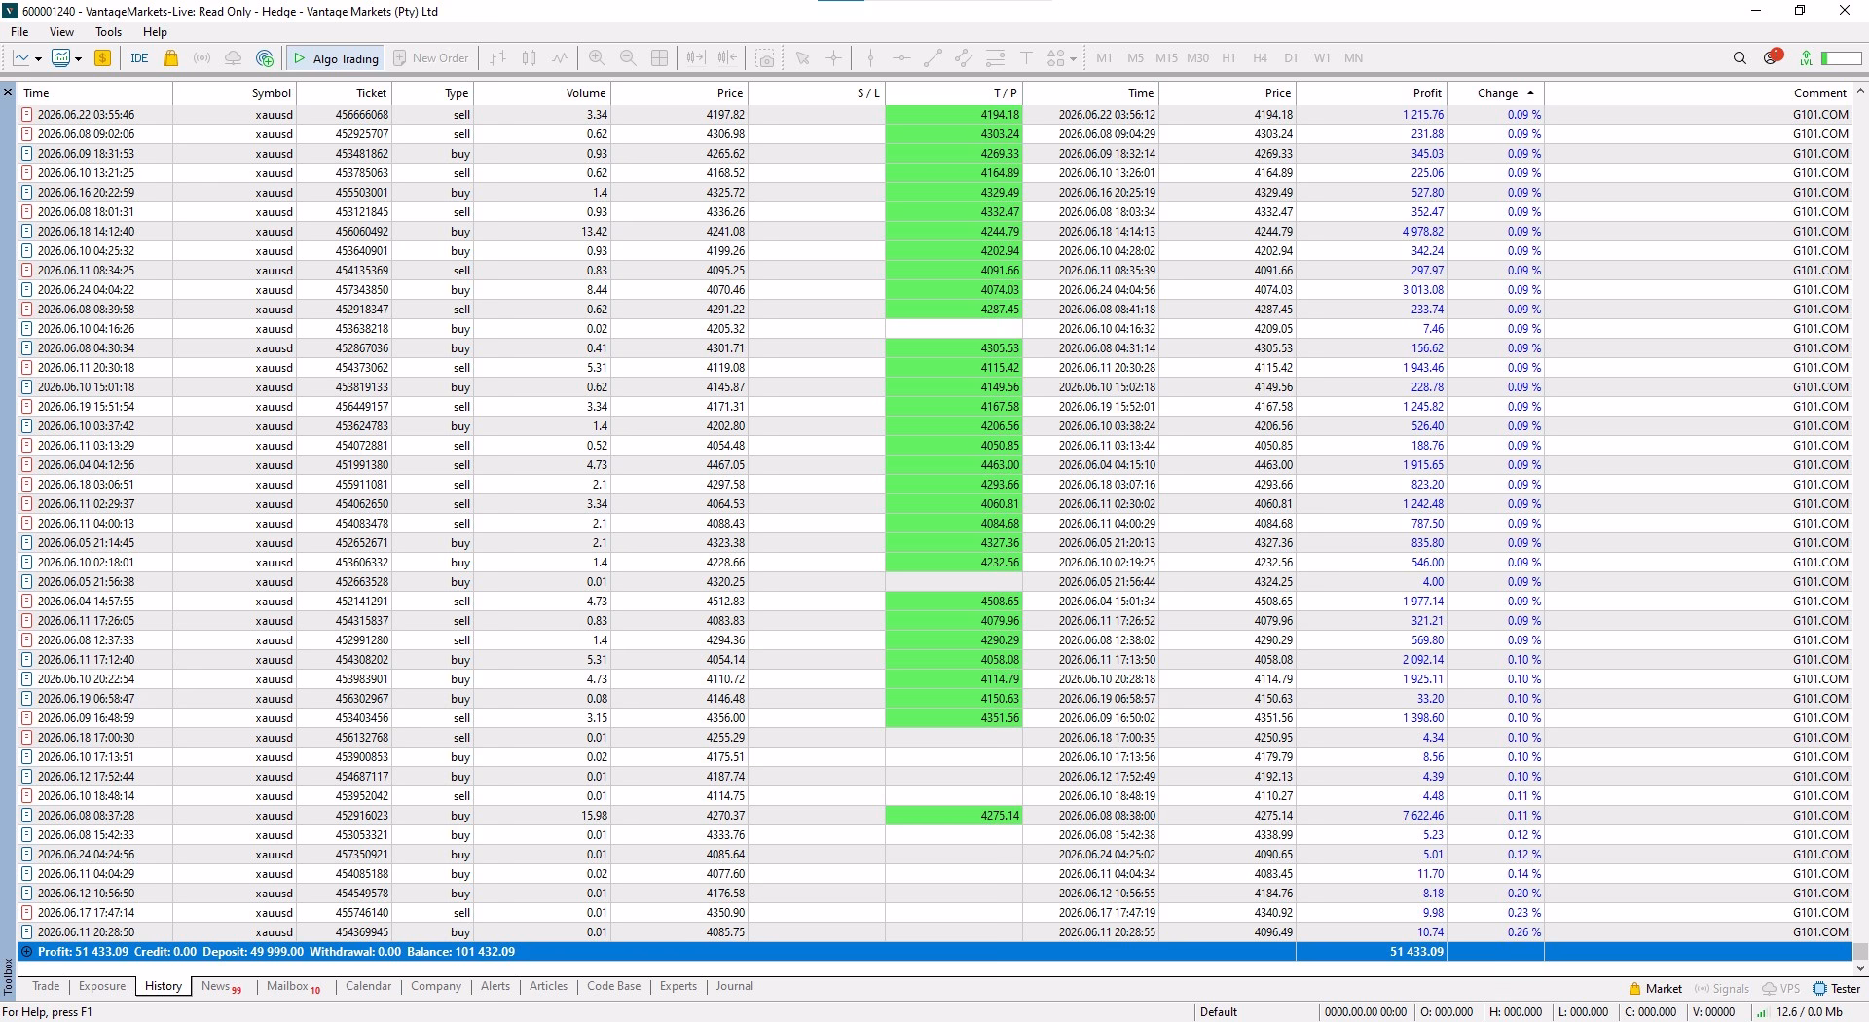The image size is (1869, 1022).
Task: Open the File menu
Action: (19, 32)
